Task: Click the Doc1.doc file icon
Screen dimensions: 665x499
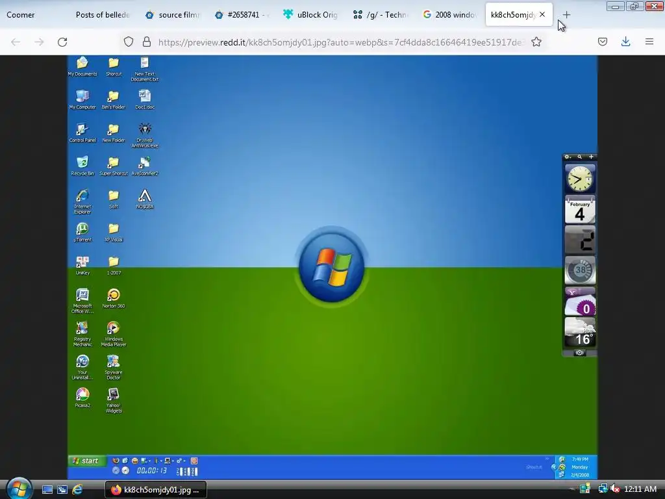Action: tap(145, 99)
